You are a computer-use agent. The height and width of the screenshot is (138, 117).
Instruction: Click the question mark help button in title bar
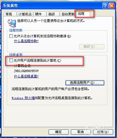105,6
